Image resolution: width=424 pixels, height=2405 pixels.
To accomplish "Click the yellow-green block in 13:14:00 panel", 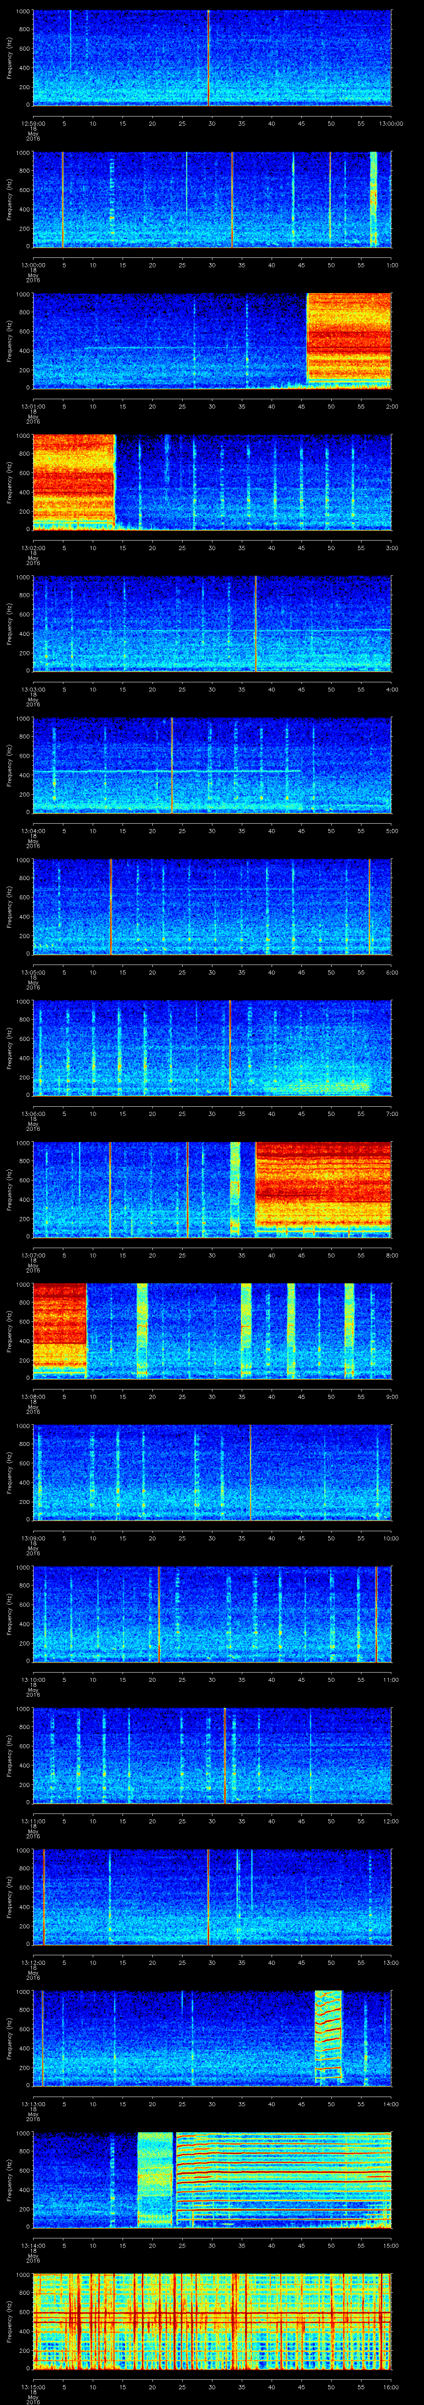I will 155,2179.
